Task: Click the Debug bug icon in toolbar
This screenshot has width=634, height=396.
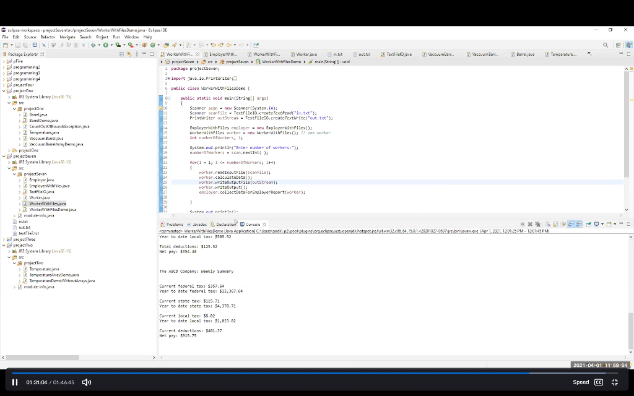Action: pyautogui.click(x=93, y=45)
